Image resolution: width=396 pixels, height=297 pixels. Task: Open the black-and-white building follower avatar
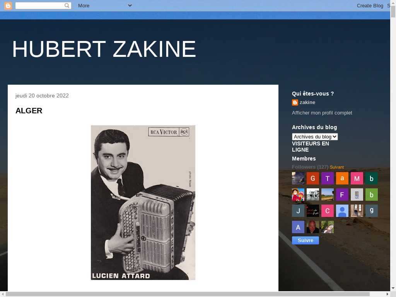click(x=312, y=195)
